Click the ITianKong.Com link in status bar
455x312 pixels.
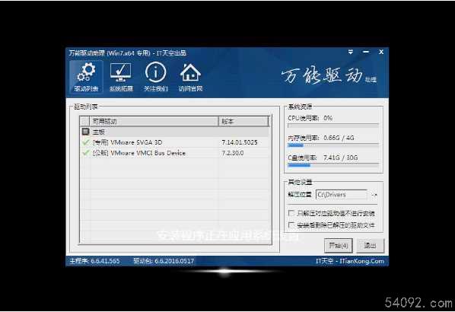[x=362, y=261]
